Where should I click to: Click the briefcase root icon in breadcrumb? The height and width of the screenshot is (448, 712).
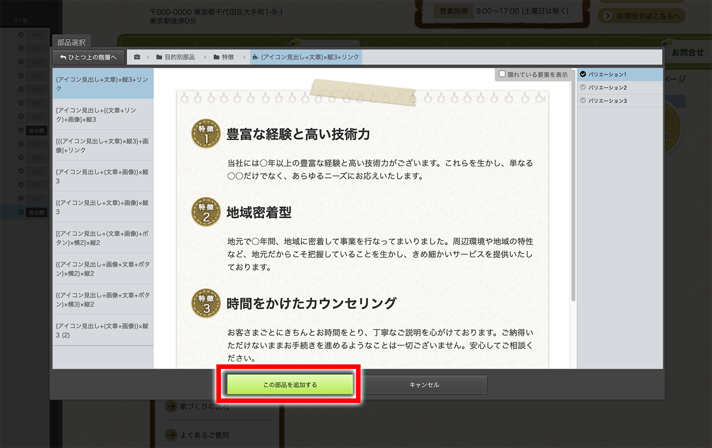pos(137,57)
